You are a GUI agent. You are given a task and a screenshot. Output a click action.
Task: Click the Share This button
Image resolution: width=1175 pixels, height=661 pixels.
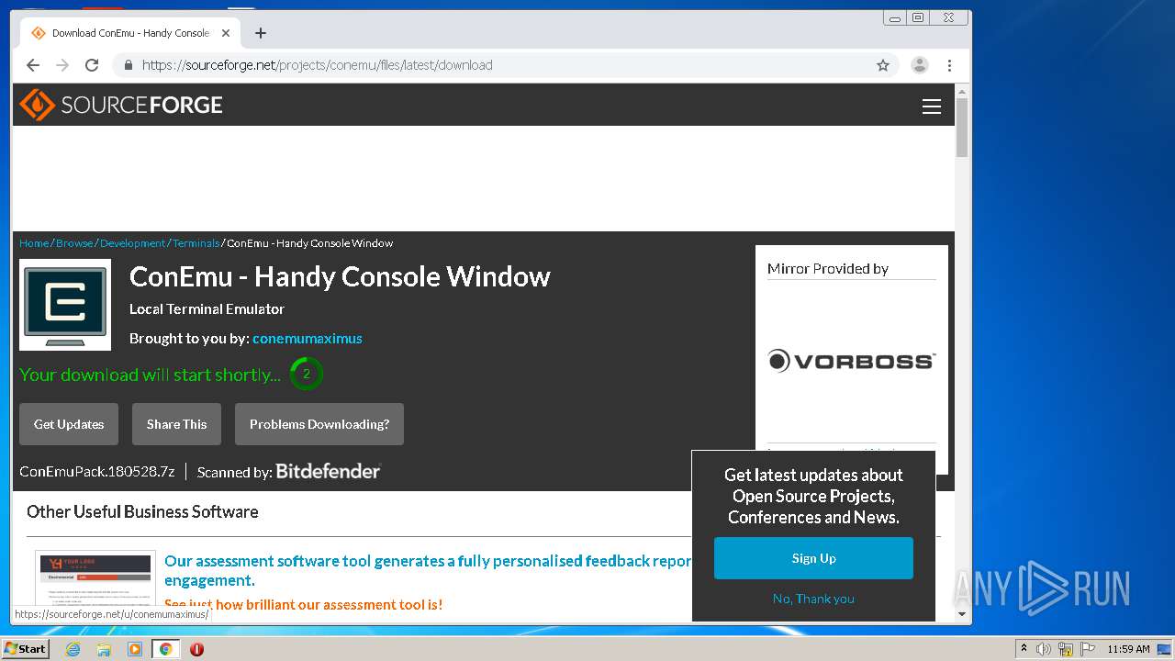176,424
